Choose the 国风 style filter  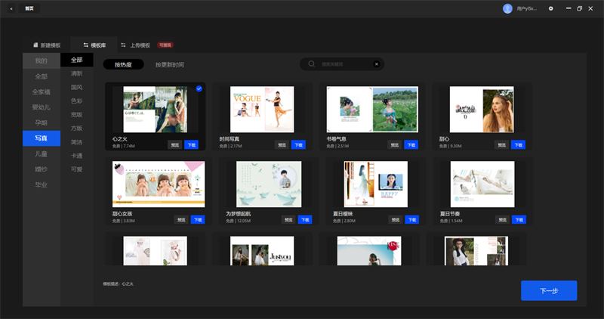click(x=77, y=87)
